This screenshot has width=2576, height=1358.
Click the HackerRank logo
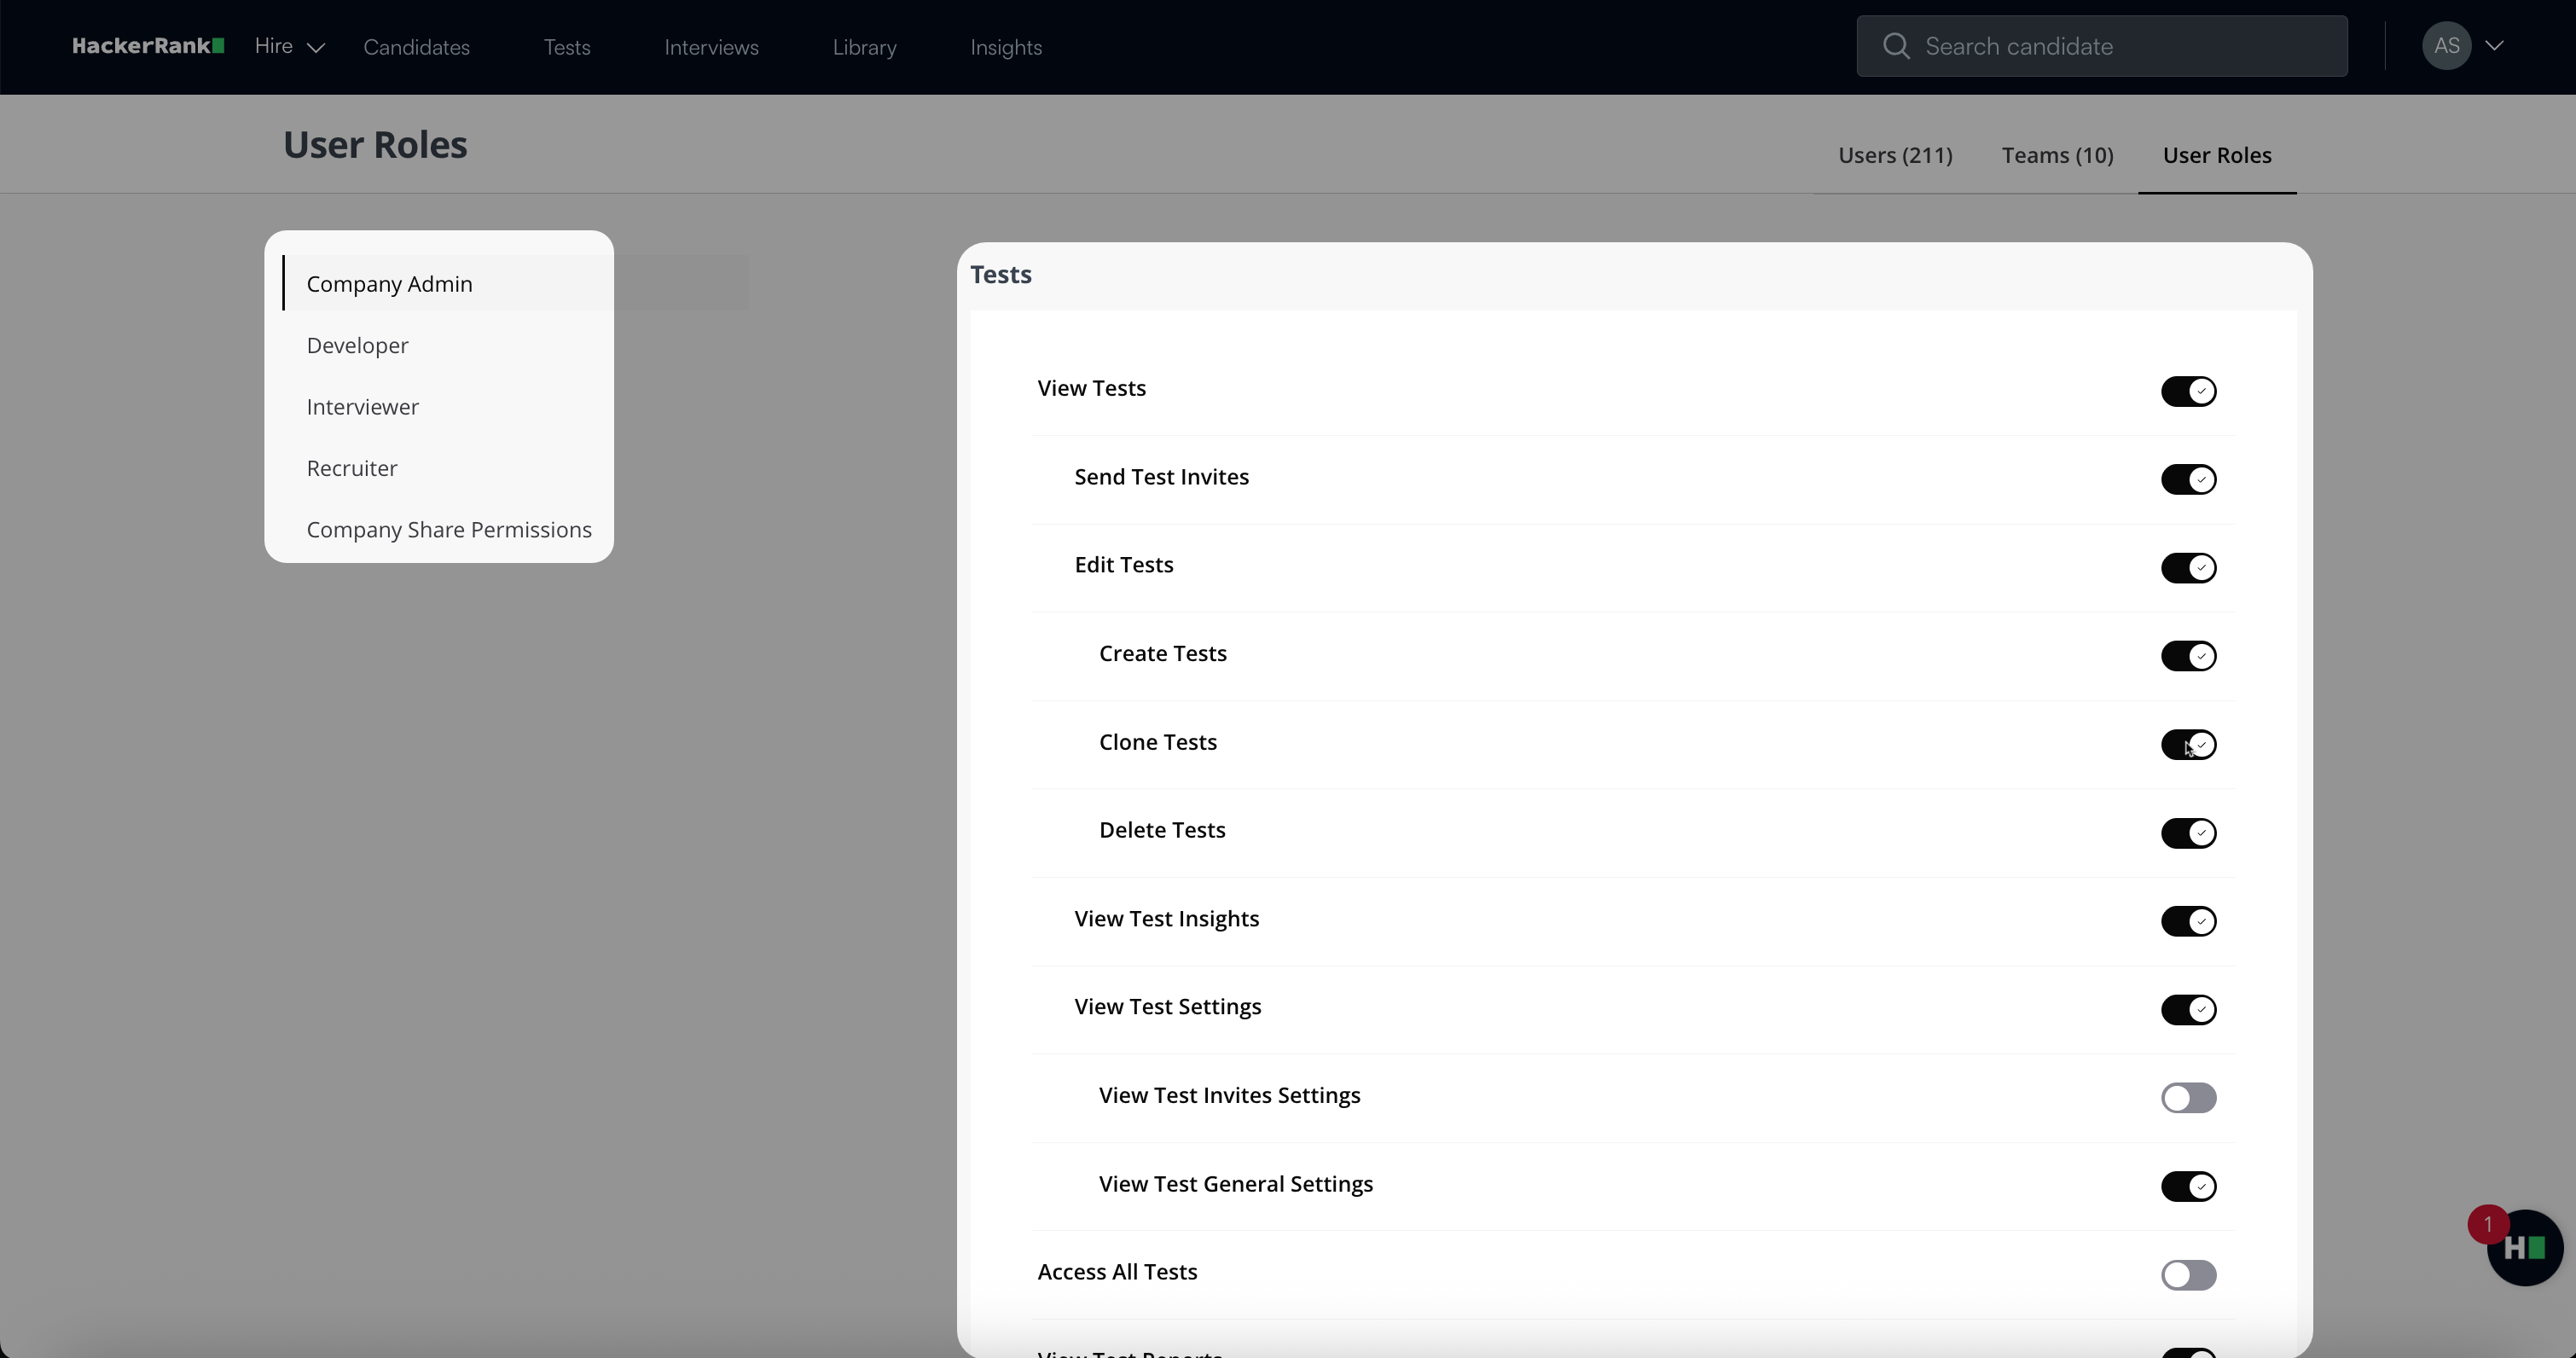(x=147, y=46)
